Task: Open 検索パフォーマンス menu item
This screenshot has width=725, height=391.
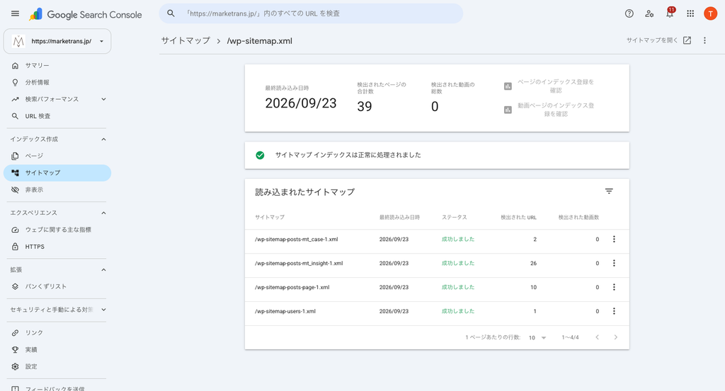Action: [52, 99]
